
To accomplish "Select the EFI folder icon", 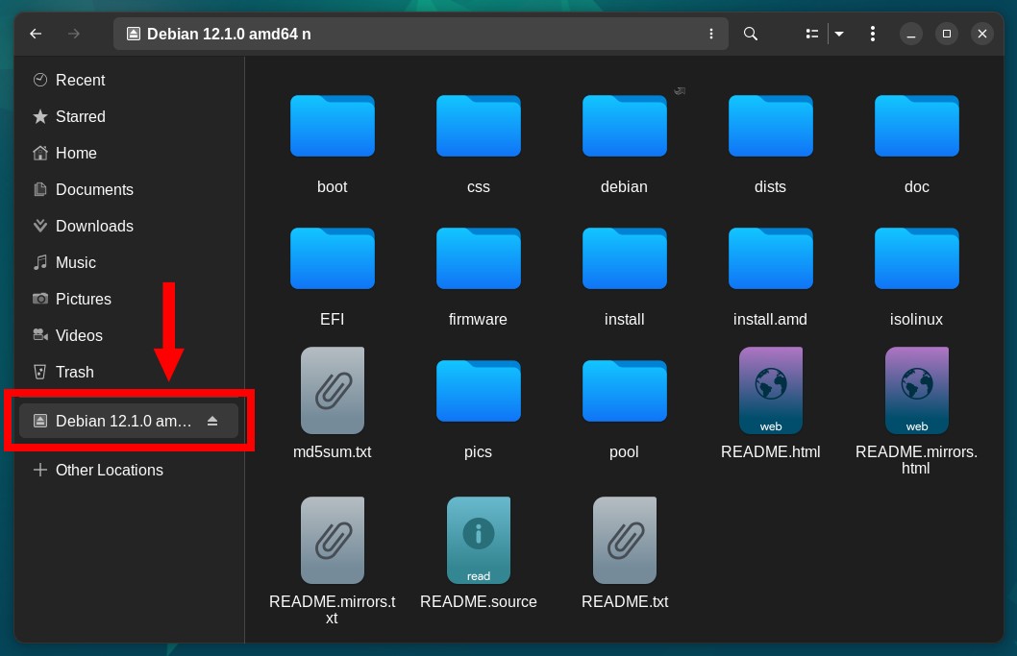I will [x=332, y=258].
